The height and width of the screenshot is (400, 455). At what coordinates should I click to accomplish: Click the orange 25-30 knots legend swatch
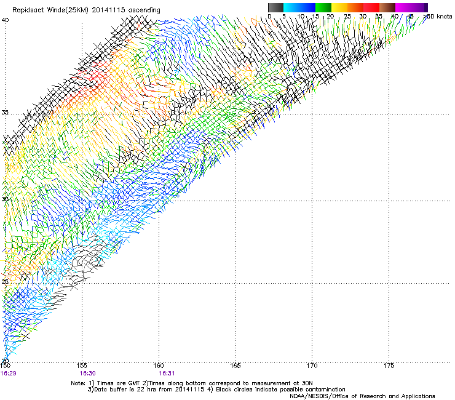click(355, 7)
